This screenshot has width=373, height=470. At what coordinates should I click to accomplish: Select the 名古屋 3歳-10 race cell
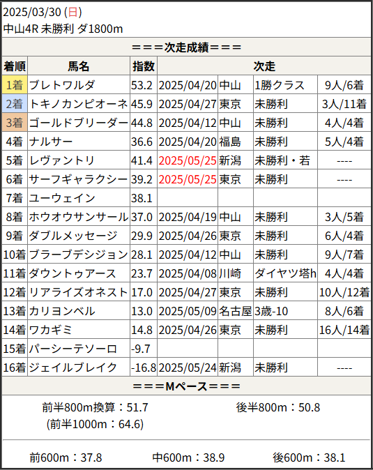pyautogui.click(x=285, y=311)
